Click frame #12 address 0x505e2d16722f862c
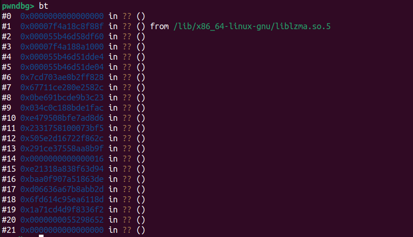413x237 pixels. pyautogui.click(x=62, y=138)
